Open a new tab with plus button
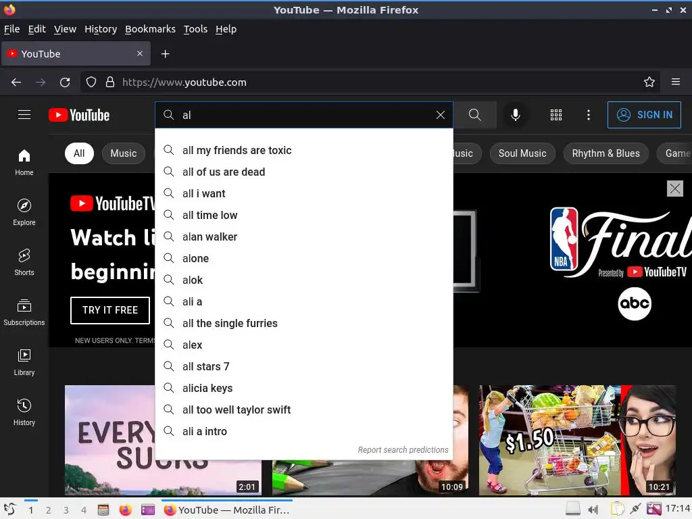 tap(165, 54)
